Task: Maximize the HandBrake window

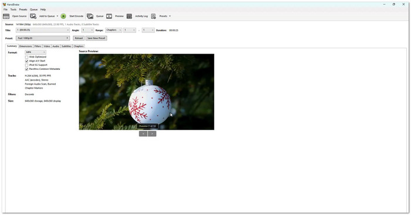Action: [394, 5]
